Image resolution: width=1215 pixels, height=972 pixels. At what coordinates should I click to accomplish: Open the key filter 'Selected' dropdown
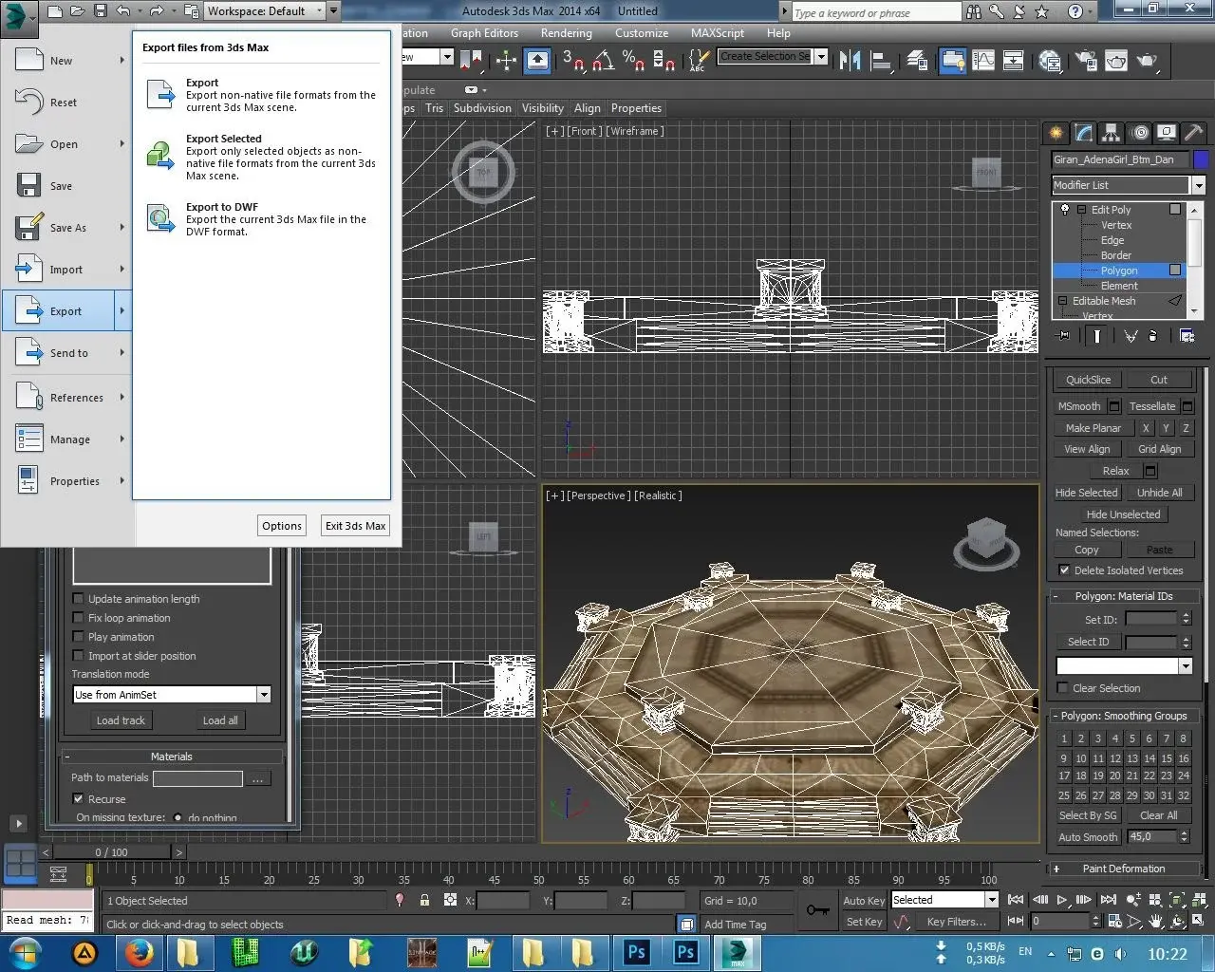992,900
